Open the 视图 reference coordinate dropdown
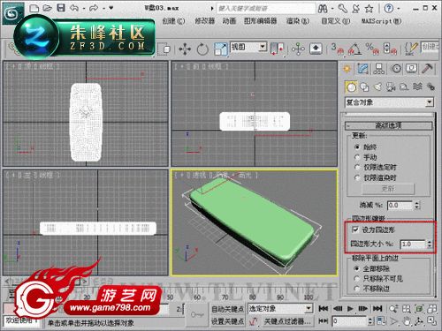 tap(248, 47)
